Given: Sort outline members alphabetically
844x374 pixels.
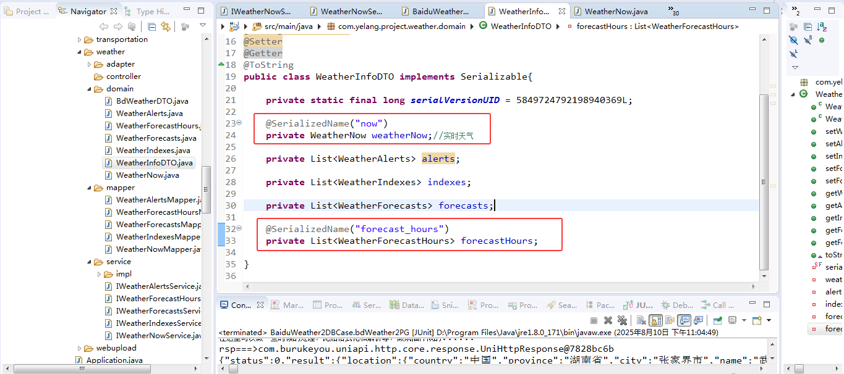Looking at the screenshot, I should click(x=822, y=27).
